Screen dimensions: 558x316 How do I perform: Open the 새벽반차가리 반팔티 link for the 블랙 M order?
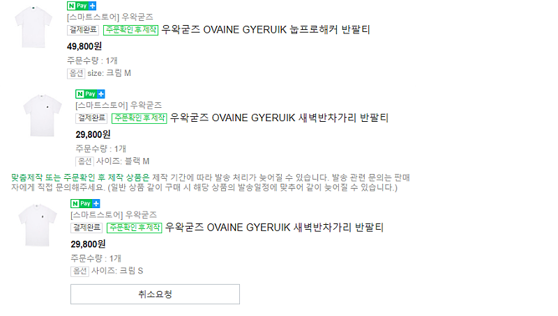(279, 118)
